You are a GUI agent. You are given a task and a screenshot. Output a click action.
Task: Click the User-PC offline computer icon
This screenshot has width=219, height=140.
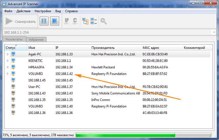pos(13,87)
